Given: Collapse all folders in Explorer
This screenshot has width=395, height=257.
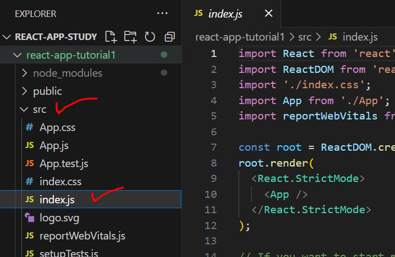Looking at the screenshot, I should [170, 37].
